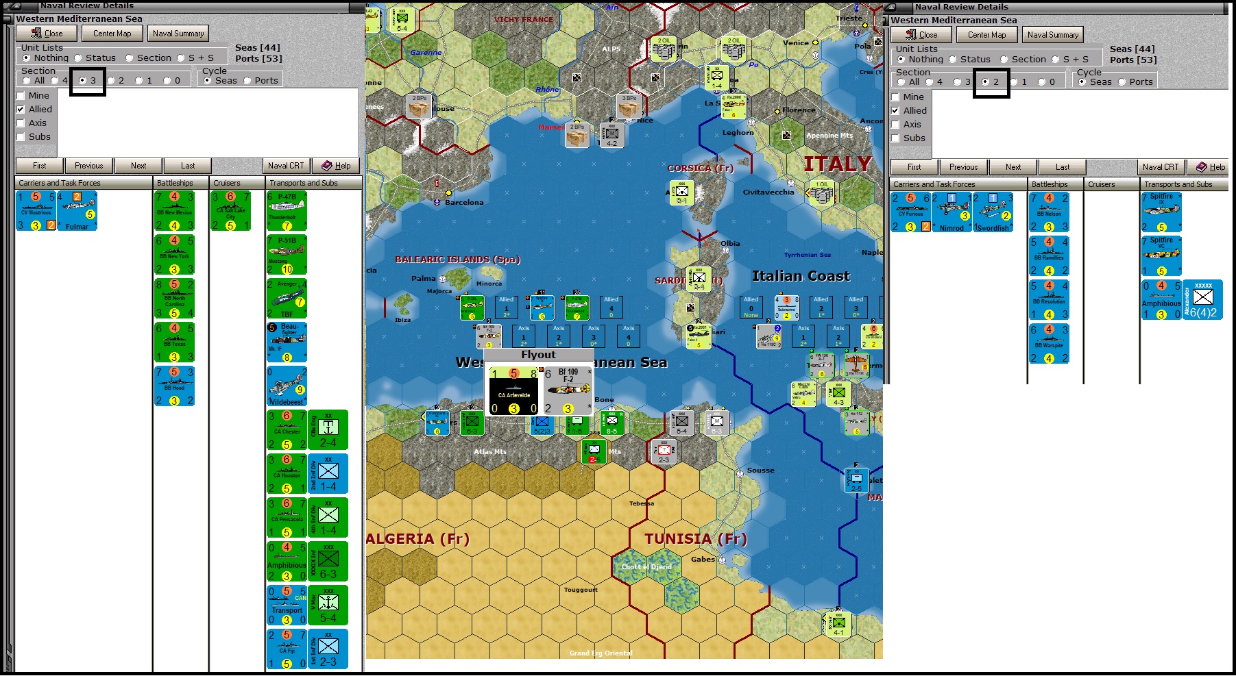This screenshot has height=676, width=1236.
Task: Open Naval Summary from left panel
Action: pyautogui.click(x=178, y=34)
